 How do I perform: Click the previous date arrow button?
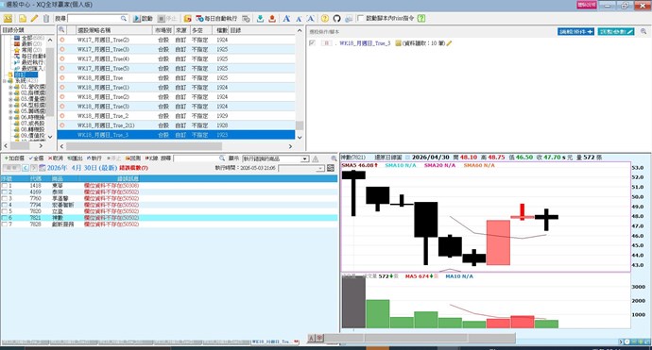(x=26, y=168)
